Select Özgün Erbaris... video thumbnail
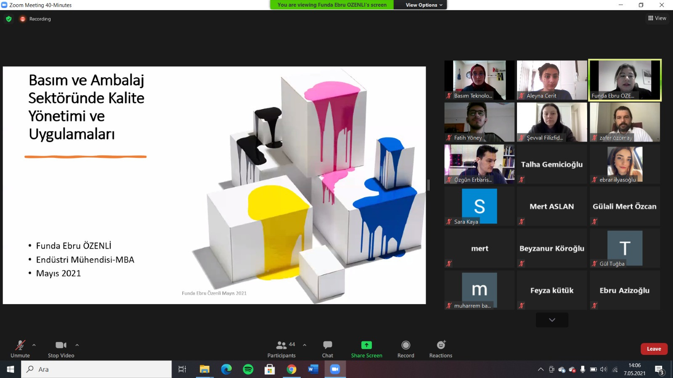The image size is (673, 378). point(480,164)
